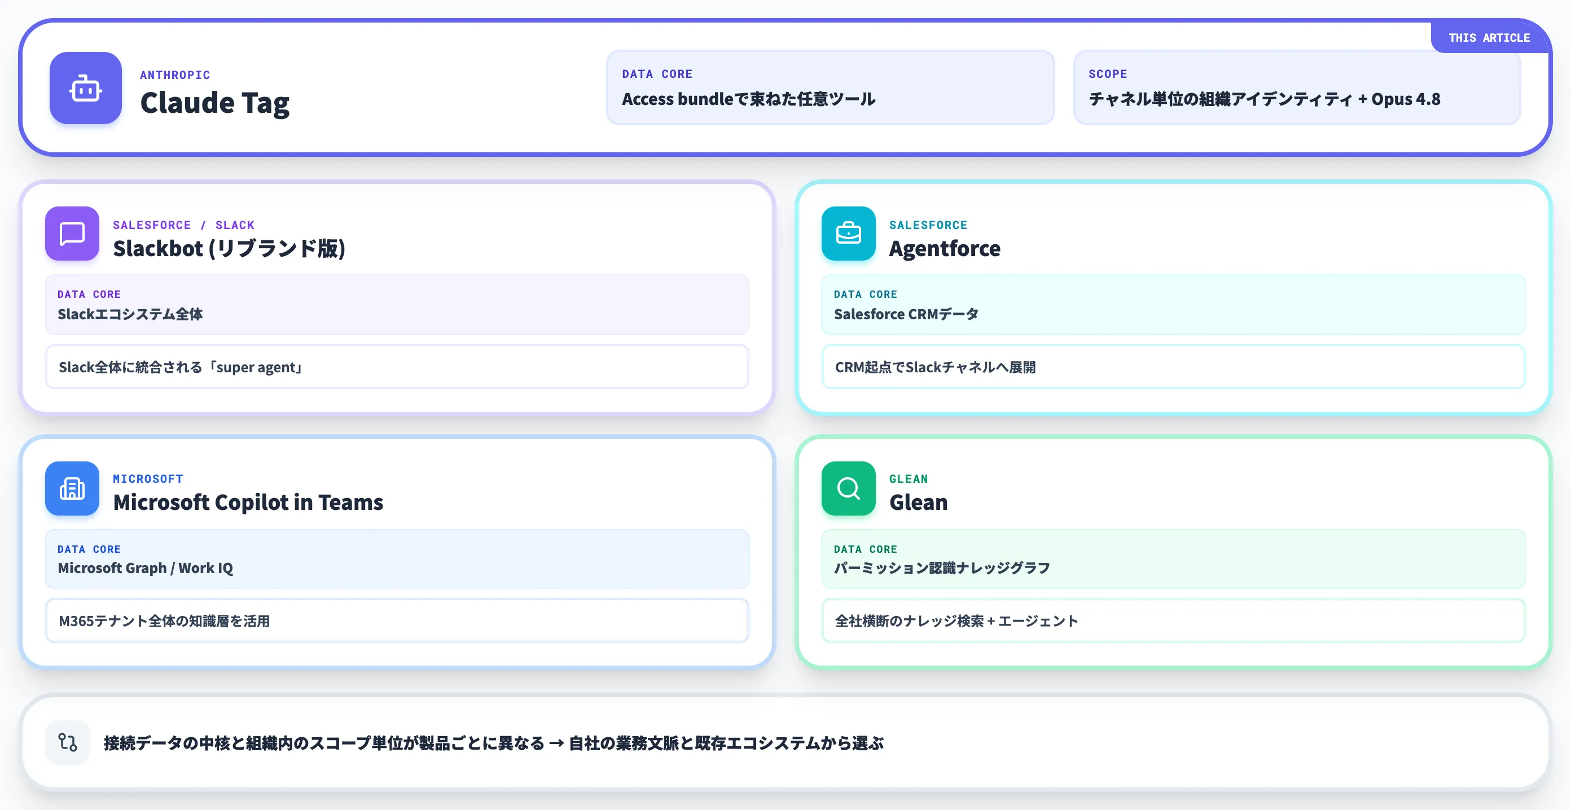Click 'パーミッション認識ナレッジグラフ' text
Image resolution: width=1571 pixels, height=810 pixels.
942,568
